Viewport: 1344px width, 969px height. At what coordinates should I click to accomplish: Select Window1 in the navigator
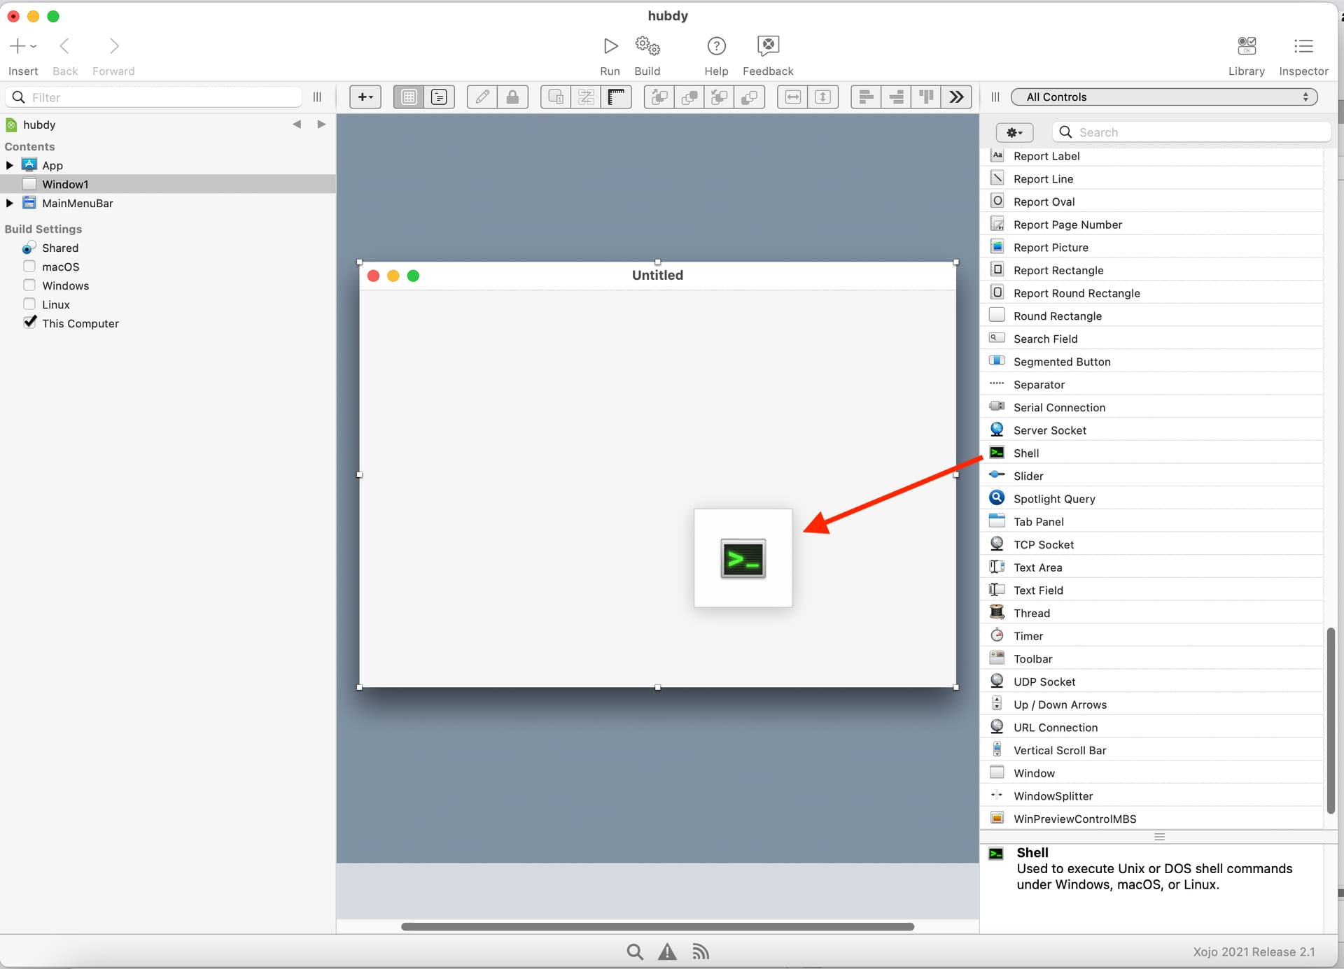[65, 184]
